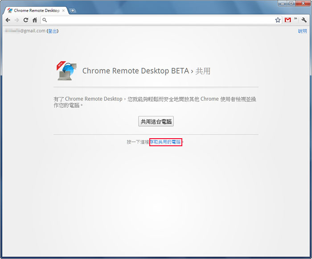Open the Gmail extension icon
This screenshot has height=259, width=312.
pos(288,20)
